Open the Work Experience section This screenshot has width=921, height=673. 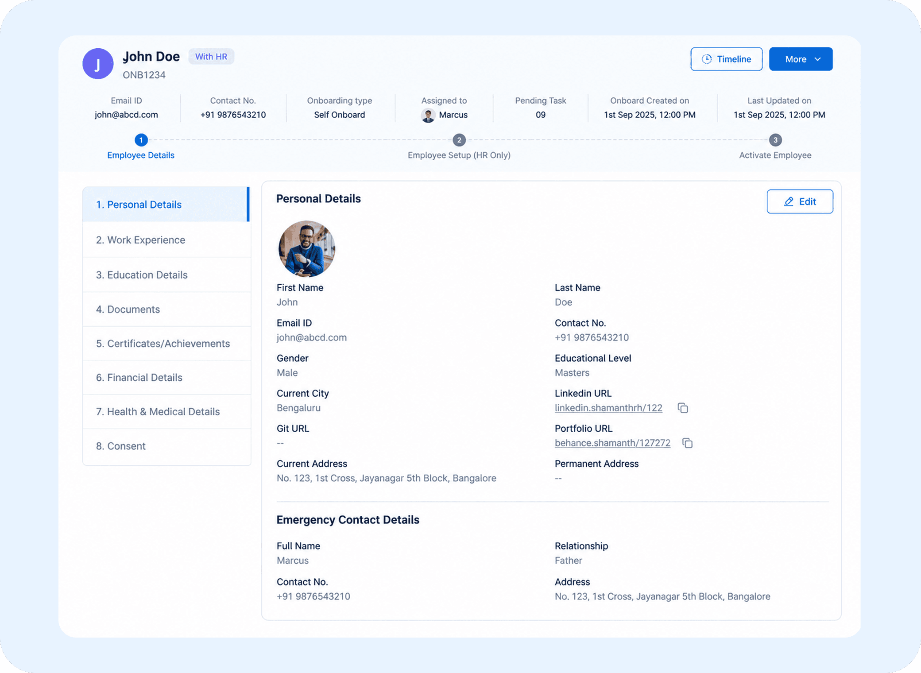167,240
